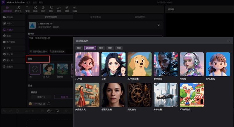Open the 檔案 menu in title bar
The height and width of the screenshot is (127, 234).
(29, 2)
